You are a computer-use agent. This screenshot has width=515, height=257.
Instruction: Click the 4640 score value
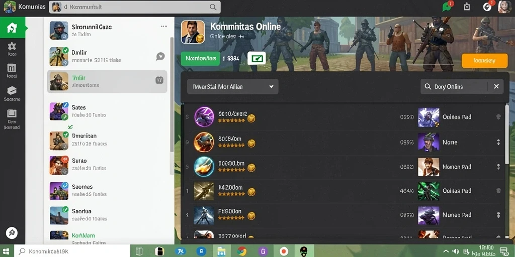pos(406,191)
